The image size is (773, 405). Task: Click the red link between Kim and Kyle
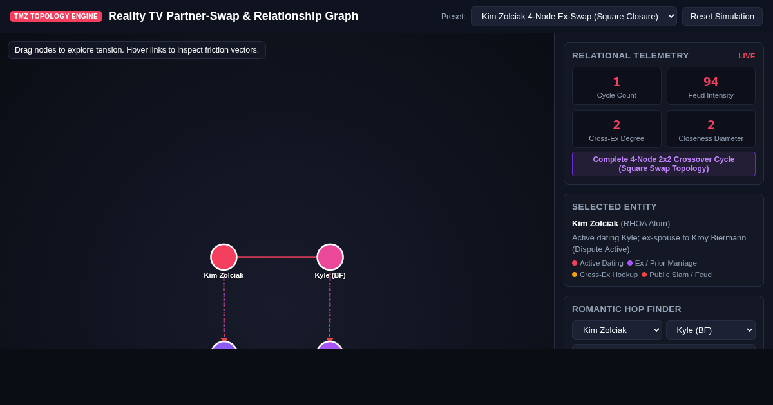(x=277, y=257)
